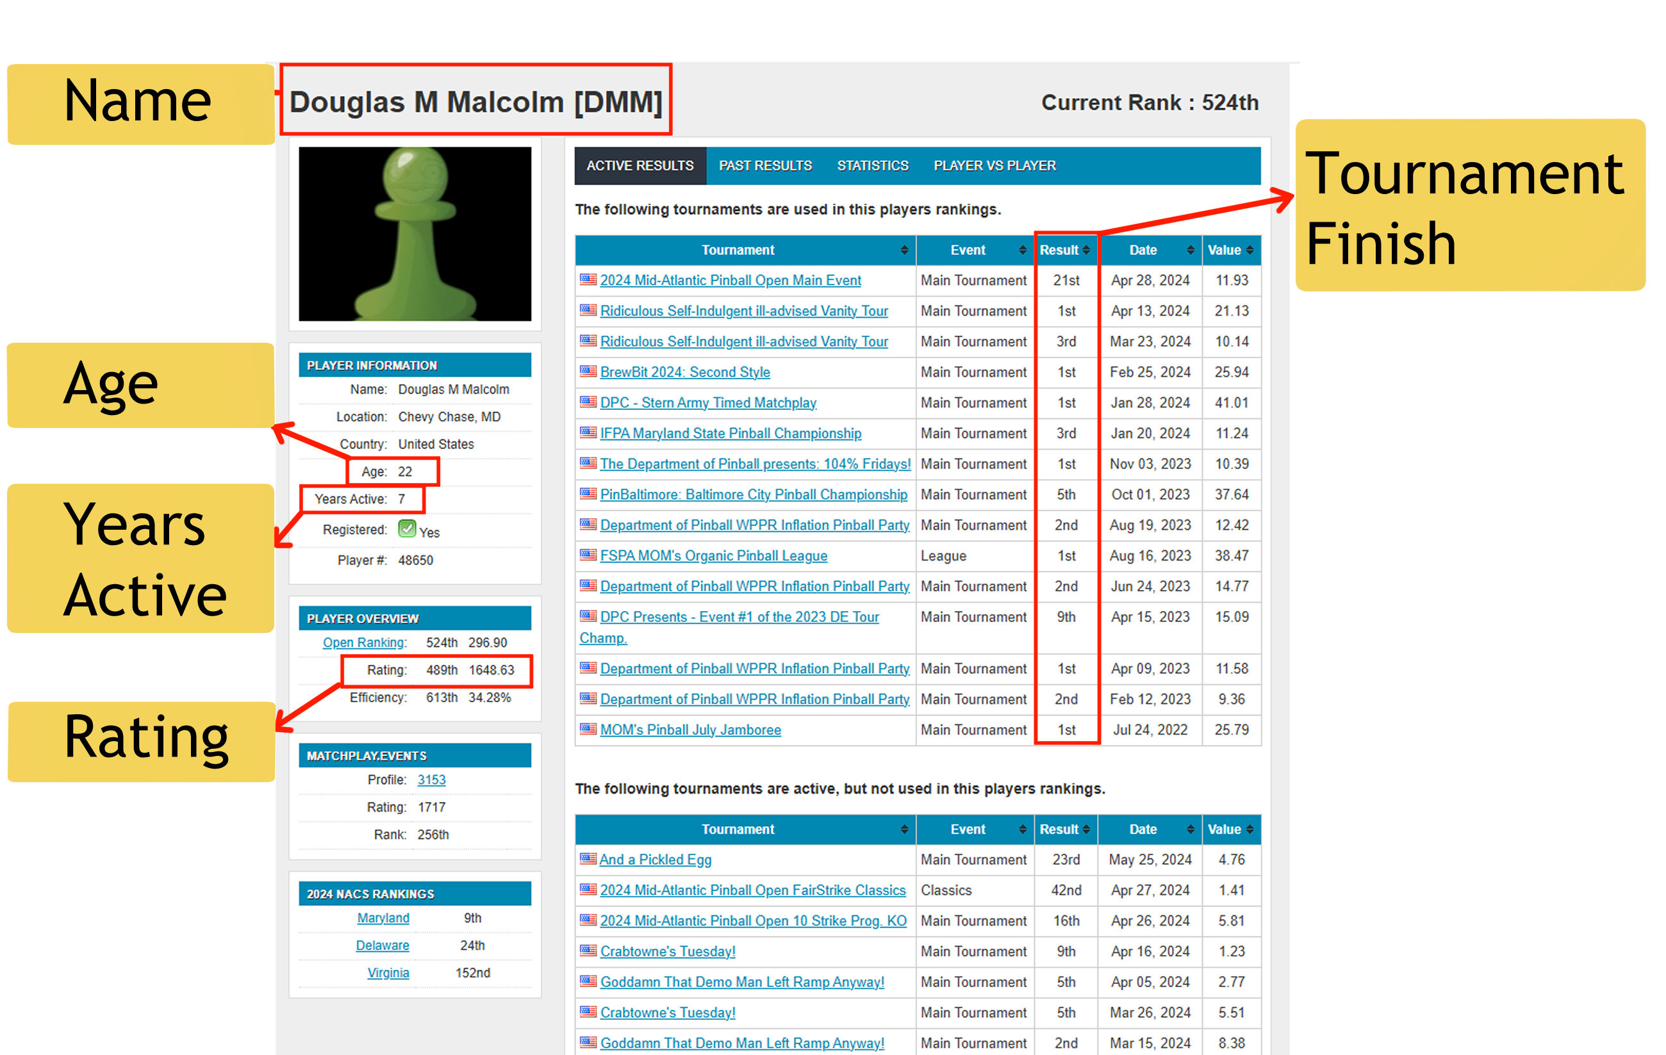Click the green pawn profile picture
This screenshot has height=1055, width=1666.
coord(415,234)
